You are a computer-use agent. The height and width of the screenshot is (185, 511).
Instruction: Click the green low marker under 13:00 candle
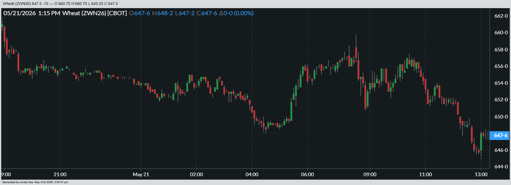(481, 158)
